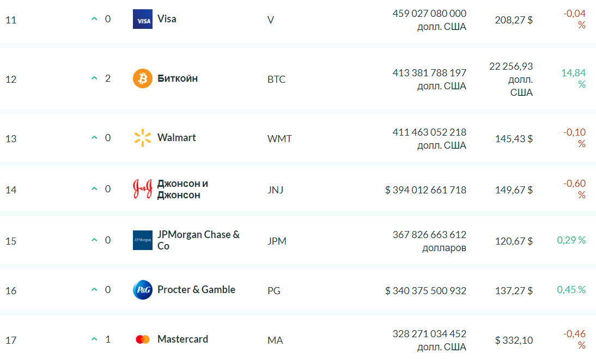This screenshot has height=359, width=596.
Task: Click the green rank arrow beside Биткойн
Action: click(x=94, y=78)
